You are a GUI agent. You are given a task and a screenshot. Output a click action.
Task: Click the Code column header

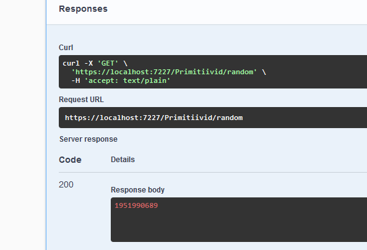(x=70, y=160)
